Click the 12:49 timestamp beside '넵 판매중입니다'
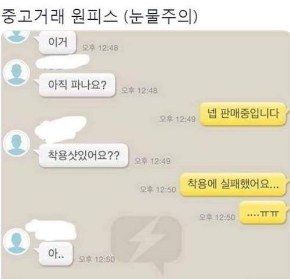 pos(177,119)
